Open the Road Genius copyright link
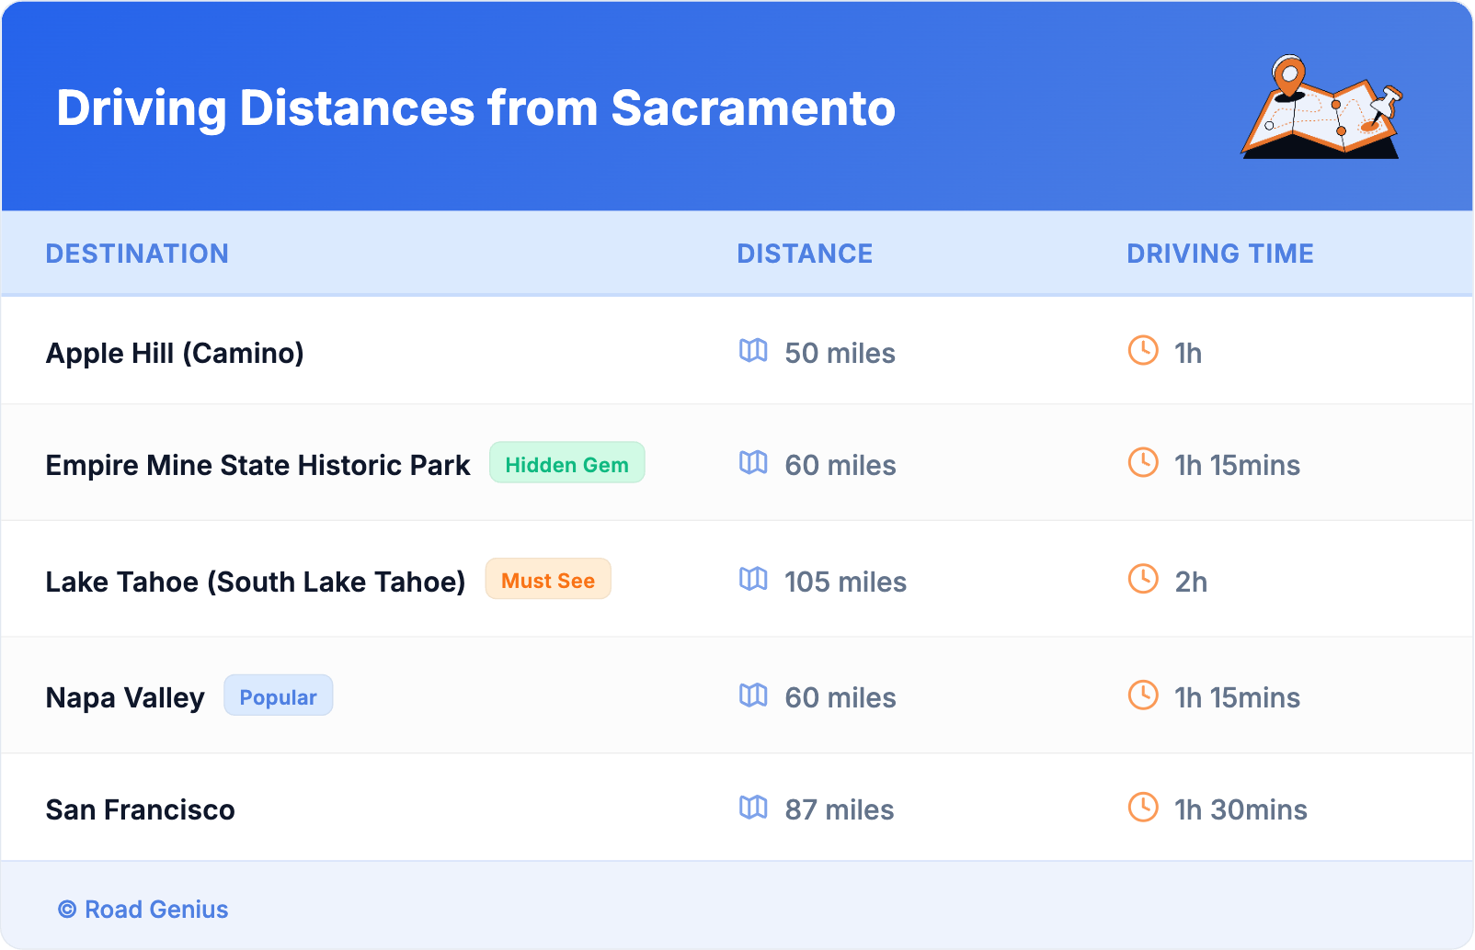Image resolution: width=1475 pixels, height=950 pixels. pyautogui.click(x=143, y=910)
